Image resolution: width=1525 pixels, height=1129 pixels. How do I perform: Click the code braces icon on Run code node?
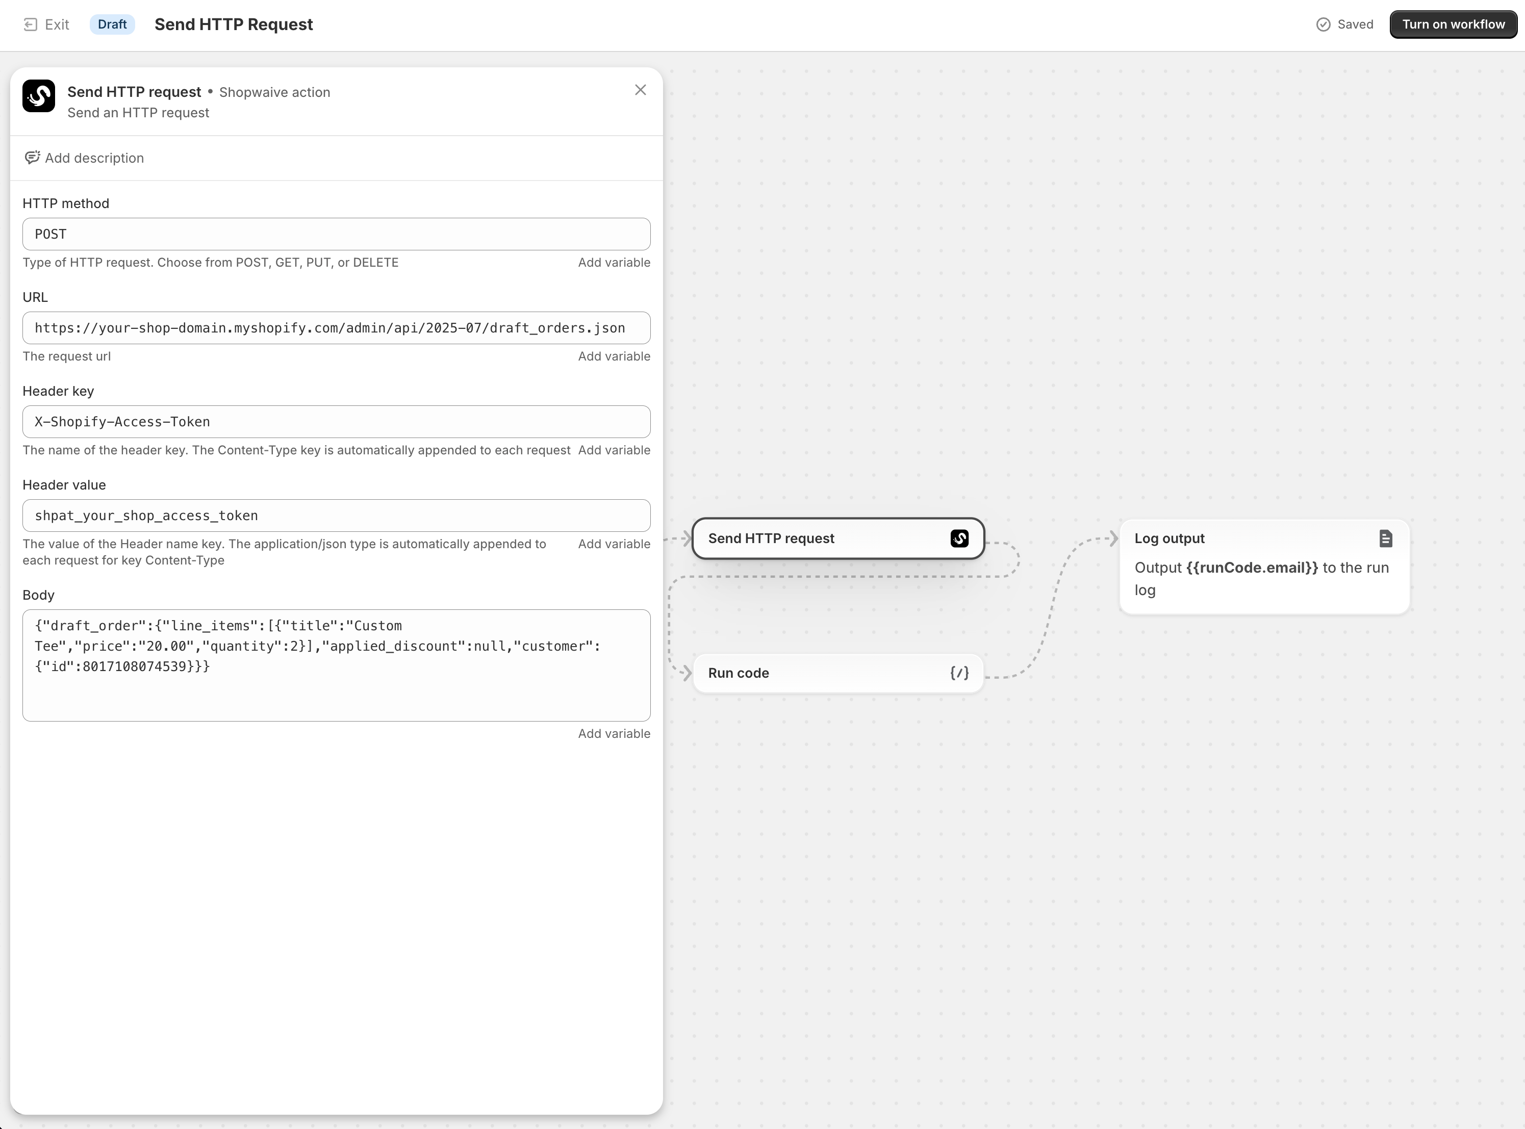pyautogui.click(x=959, y=673)
